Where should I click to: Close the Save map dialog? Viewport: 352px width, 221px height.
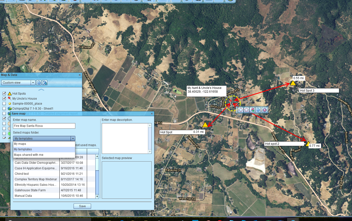tap(152, 114)
